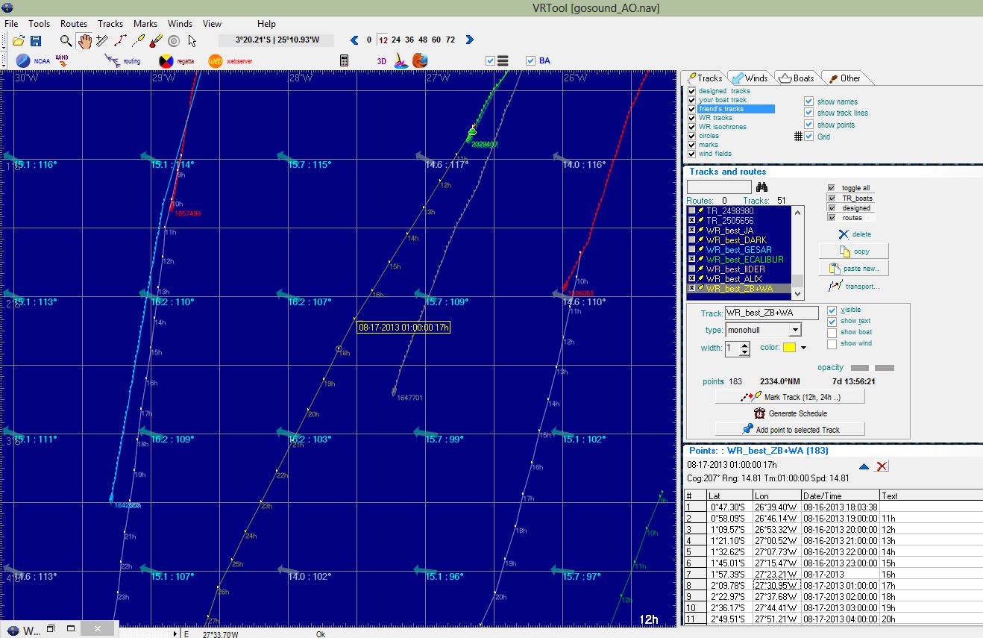Click Add point to selected Track
The width and height of the screenshot is (983, 638).
[x=790, y=429]
